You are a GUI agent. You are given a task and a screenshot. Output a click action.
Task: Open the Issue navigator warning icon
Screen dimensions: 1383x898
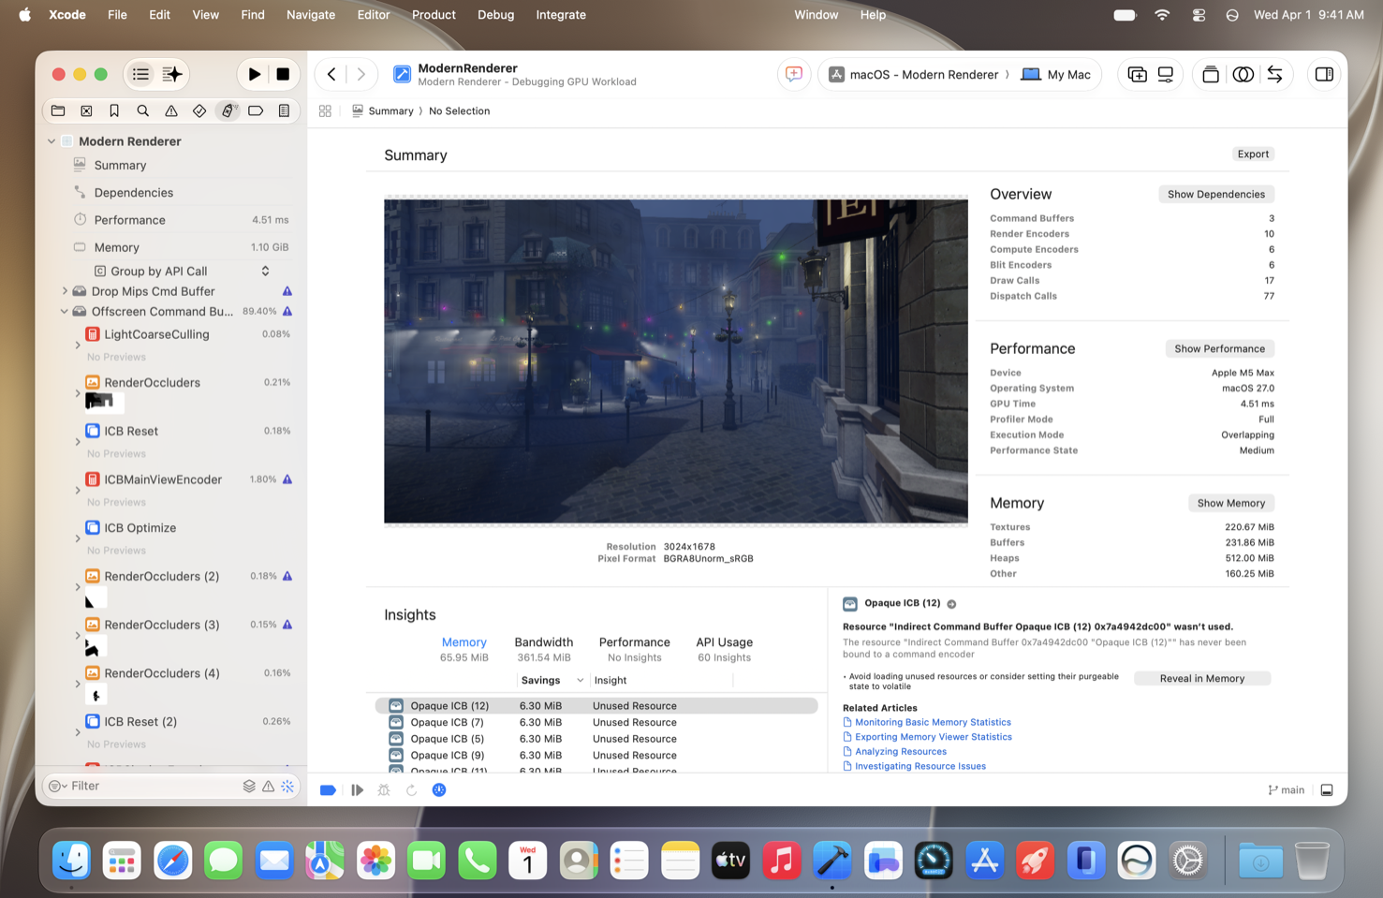pyautogui.click(x=171, y=110)
